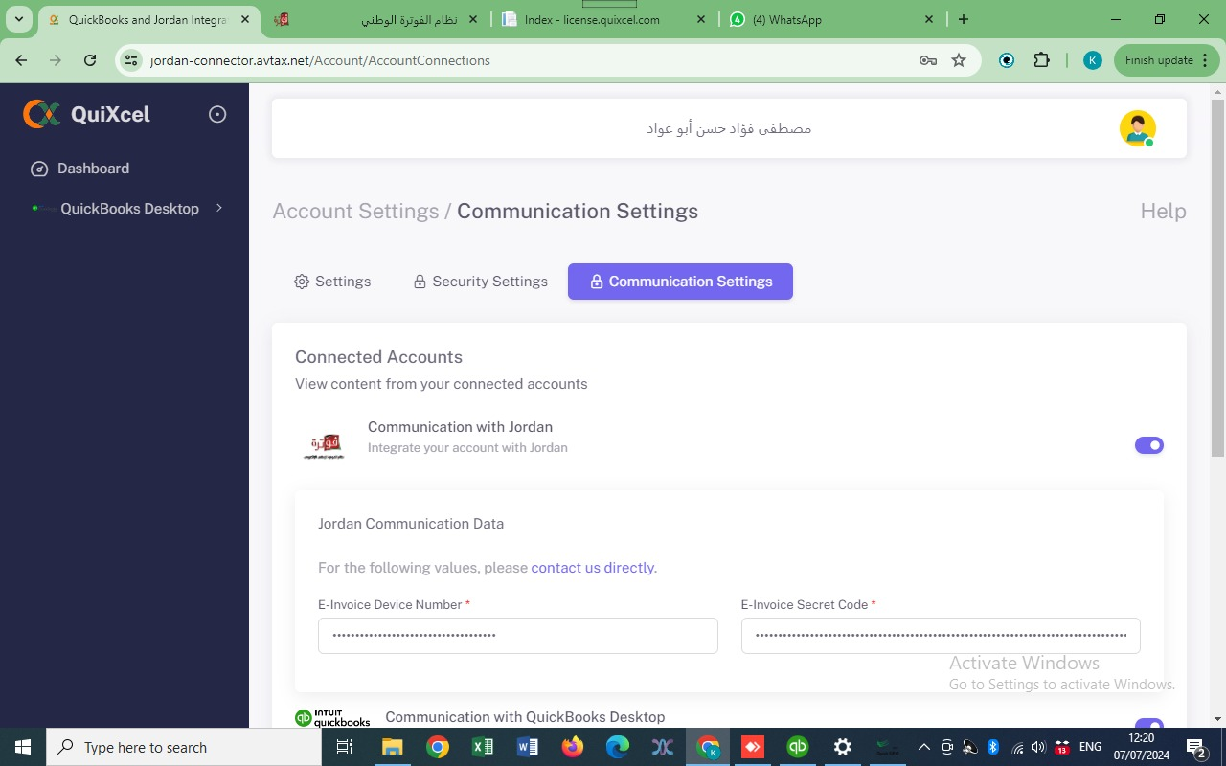Image resolution: width=1226 pixels, height=766 pixels.
Task: Switch to the Security Settings tab
Action: pos(480,282)
